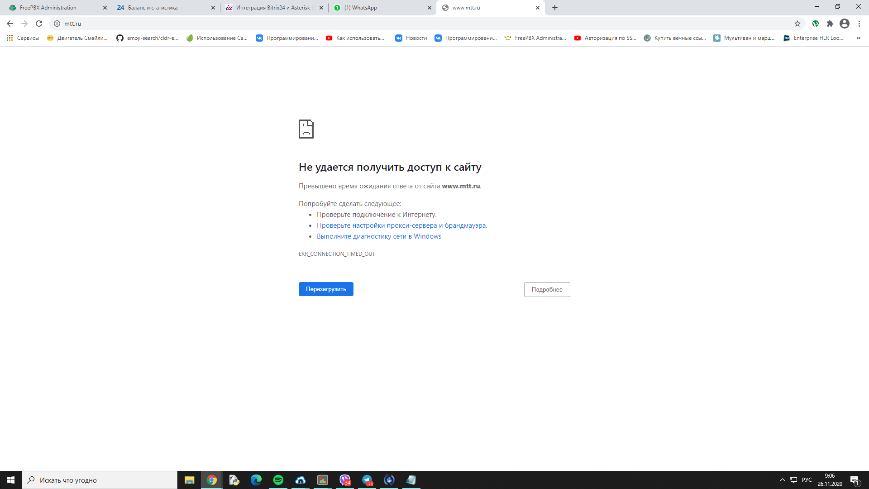Expand hidden bookmarks with the chevron
Screen dimensions: 869x489
pos(859,38)
